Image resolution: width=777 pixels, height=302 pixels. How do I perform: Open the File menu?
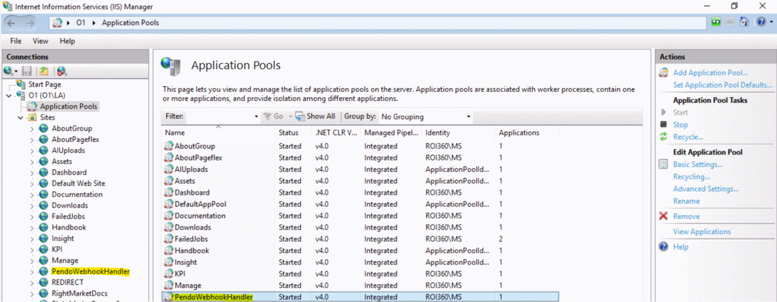tap(16, 41)
